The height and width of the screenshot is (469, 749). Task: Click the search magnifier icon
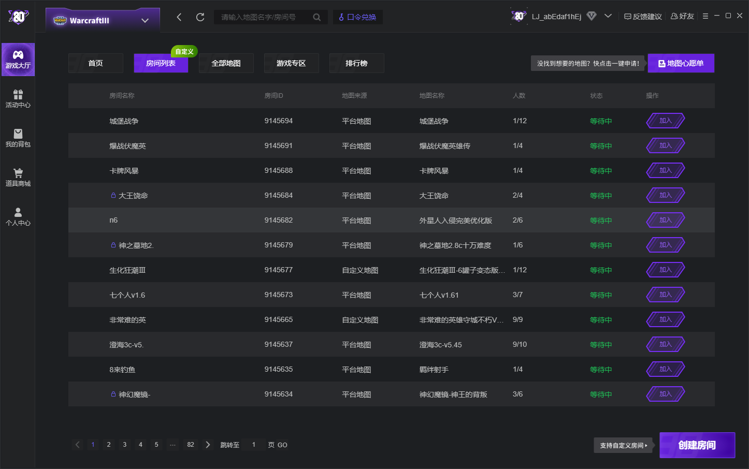pyautogui.click(x=316, y=17)
